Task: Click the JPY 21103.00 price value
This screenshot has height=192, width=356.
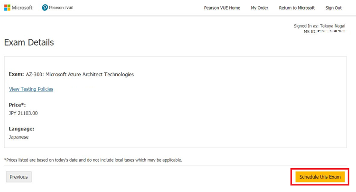Action: tap(23, 113)
